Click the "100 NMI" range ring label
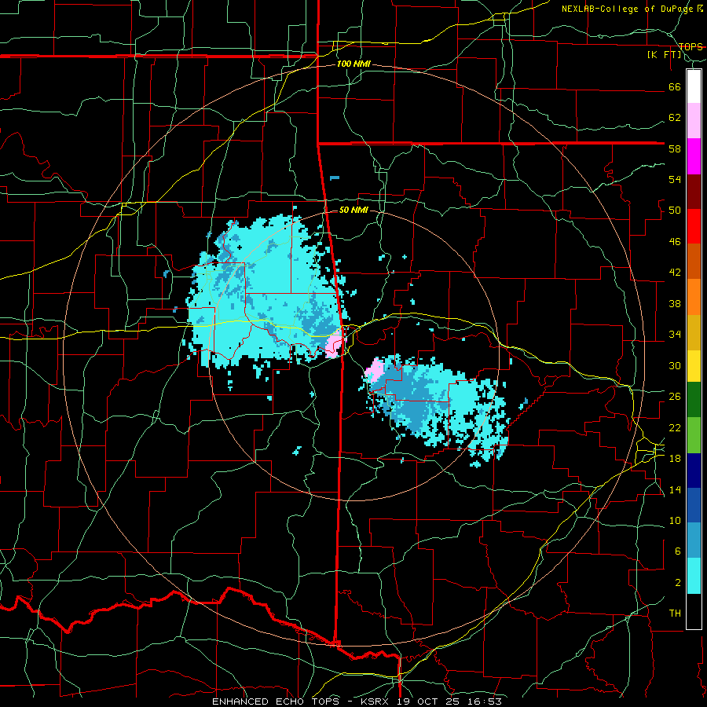 point(354,64)
